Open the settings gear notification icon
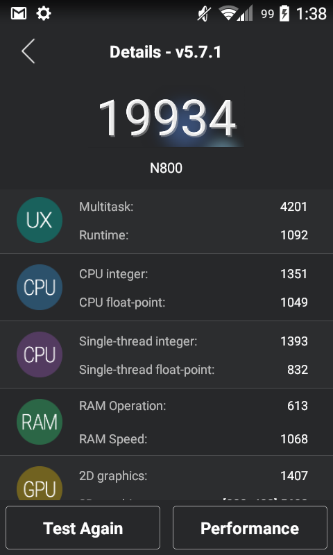This screenshot has width=333, height=555. tap(44, 13)
